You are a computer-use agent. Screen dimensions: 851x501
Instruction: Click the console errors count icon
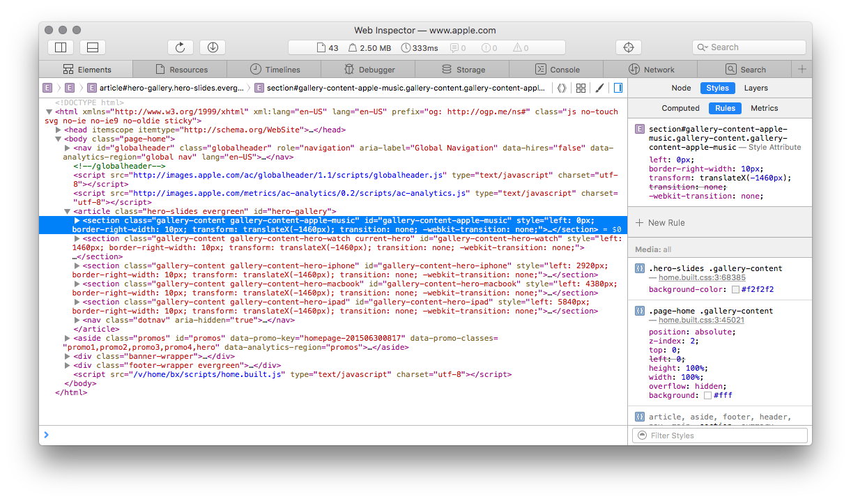point(485,48)
